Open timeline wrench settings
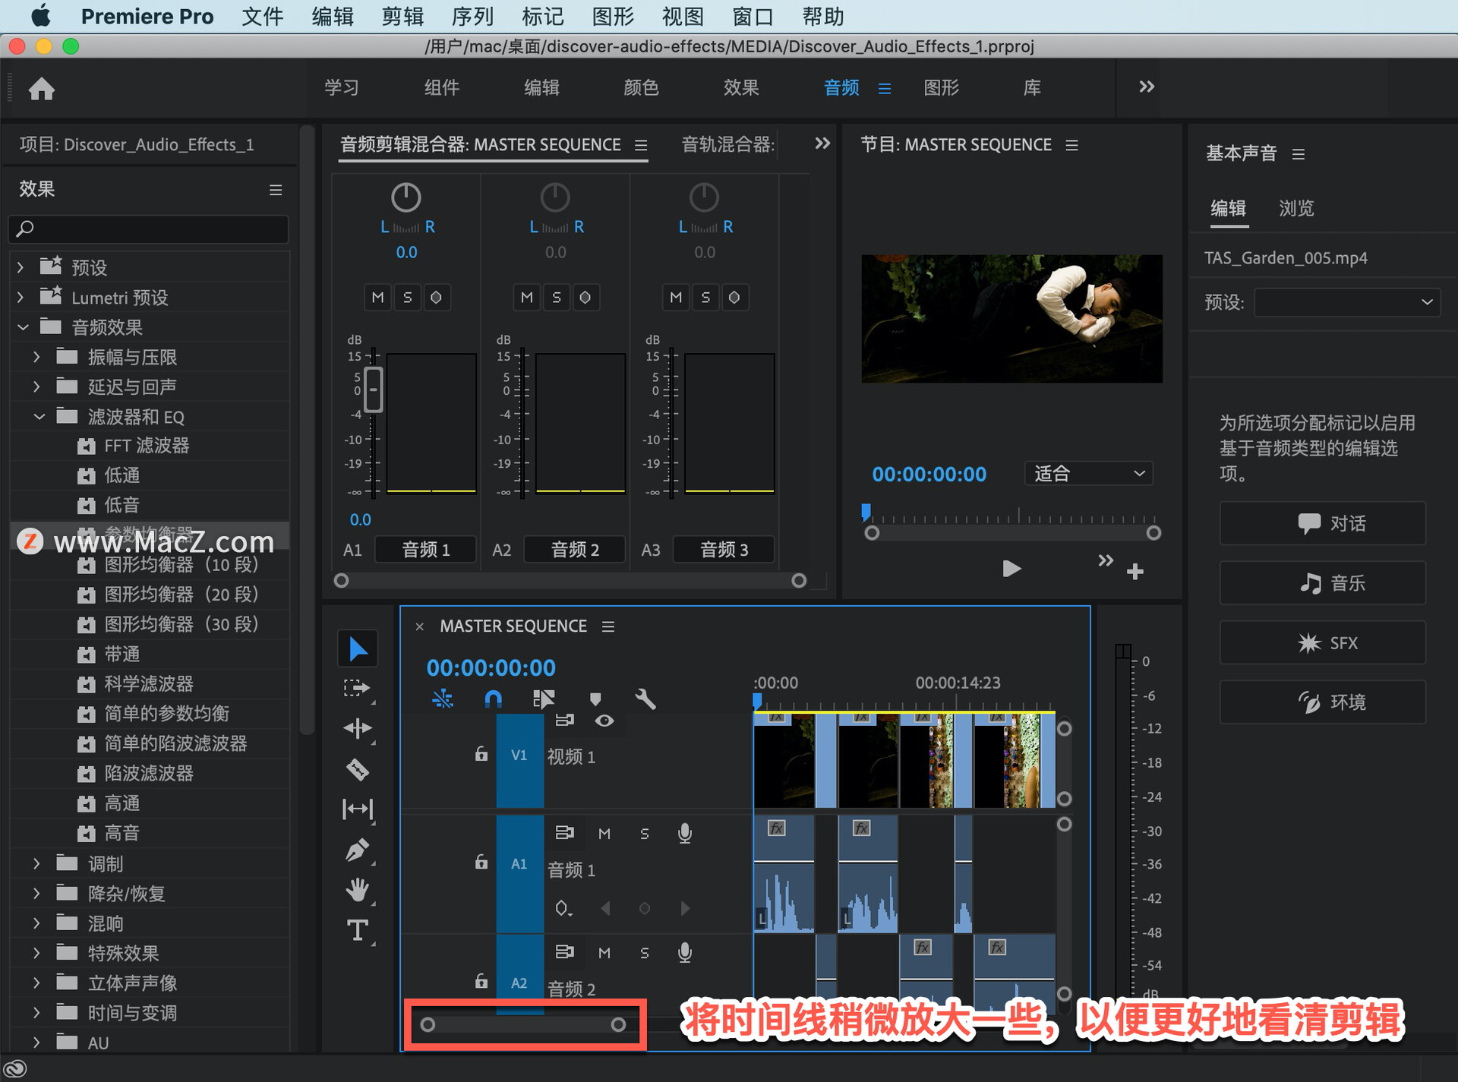This screenshot has height=1082, width=1458. pos(645,699)
